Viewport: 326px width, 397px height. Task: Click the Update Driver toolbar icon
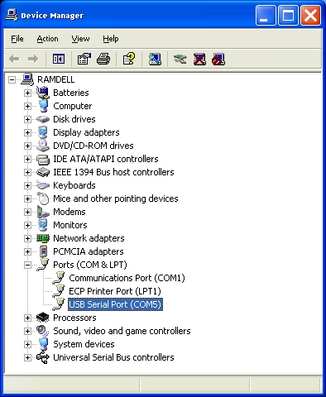(x=180, y=59)
